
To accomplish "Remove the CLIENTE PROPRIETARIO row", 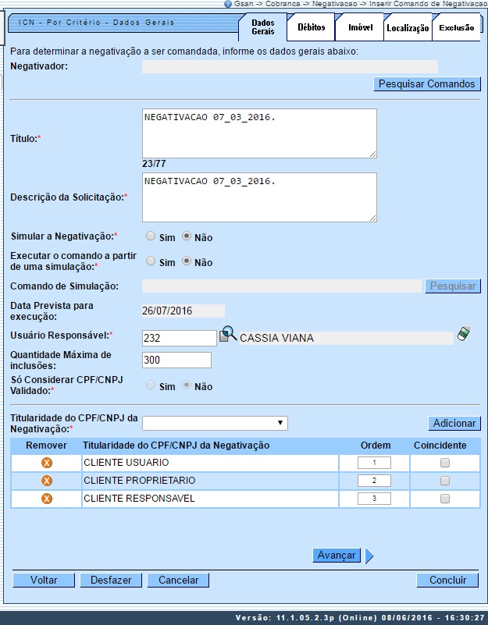I will (46, 481).
